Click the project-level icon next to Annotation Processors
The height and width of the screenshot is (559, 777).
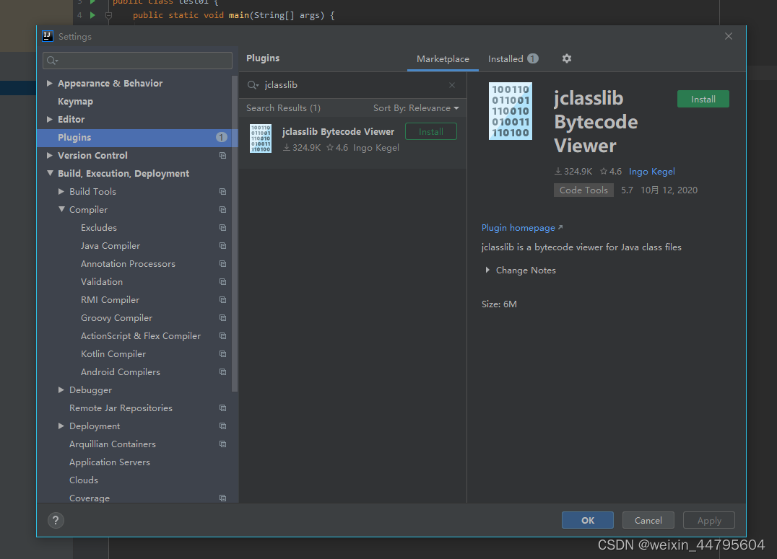coord(222,264)
